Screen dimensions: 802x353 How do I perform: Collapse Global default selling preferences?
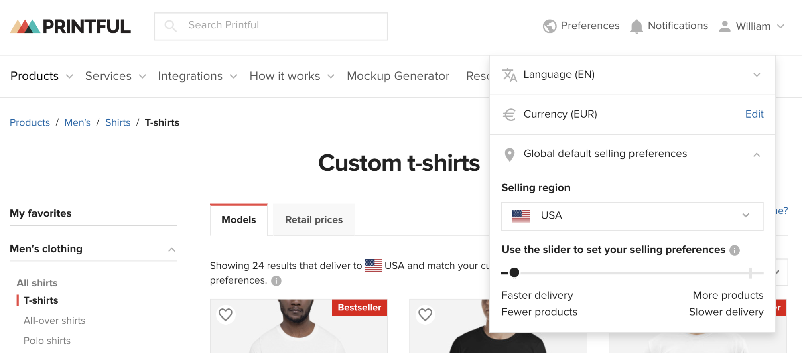pos(632,154)
